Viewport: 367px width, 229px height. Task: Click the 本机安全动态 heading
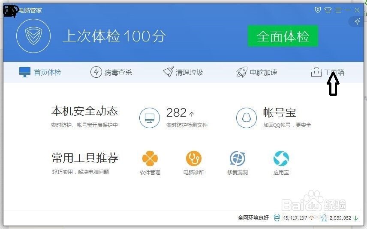(x=84, y=111)
